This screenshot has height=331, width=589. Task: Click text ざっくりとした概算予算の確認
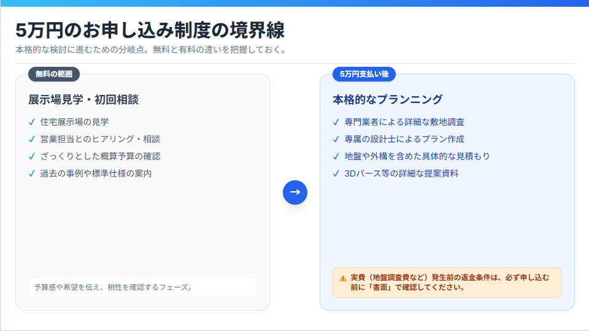[100, 156]
